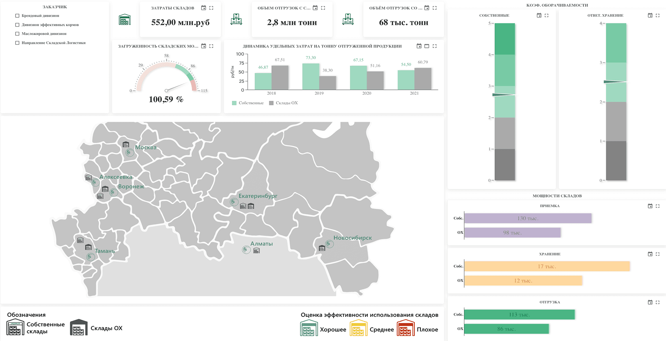Viewport: 666px width, 341px height.
Task: Select the 86 тыс. Отгрузка ОХ bar
Action: pyautogui.click(x=507, y=329)
